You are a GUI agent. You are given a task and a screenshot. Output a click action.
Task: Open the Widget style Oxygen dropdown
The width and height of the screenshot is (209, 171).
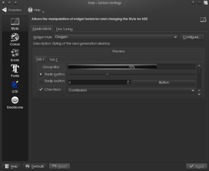click(x=116, y=37)
